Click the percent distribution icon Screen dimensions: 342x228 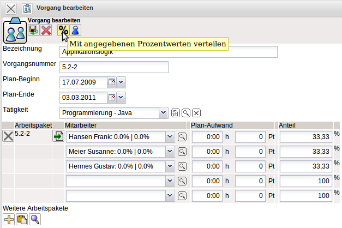coord(63,30)
